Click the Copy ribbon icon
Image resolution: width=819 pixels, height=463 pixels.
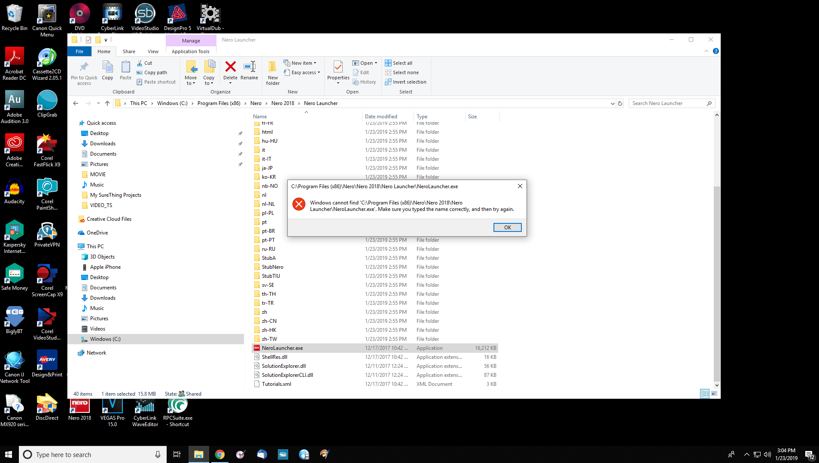pos(107,67)
